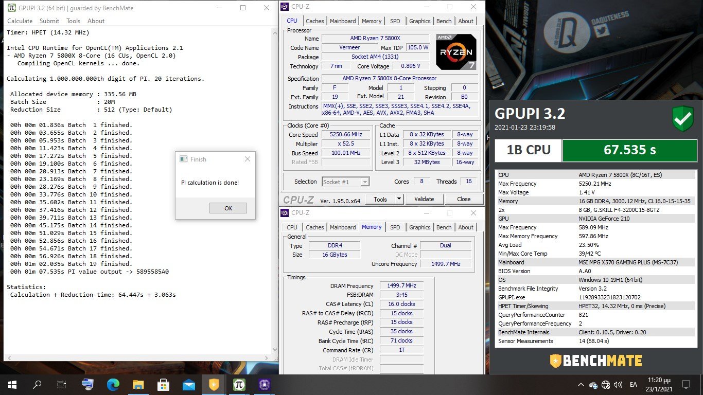The height and width of the screenshot is (395, 703).
Task: Click the GPUPI.exe row in BenchMate panel
Action: point(596,297)
